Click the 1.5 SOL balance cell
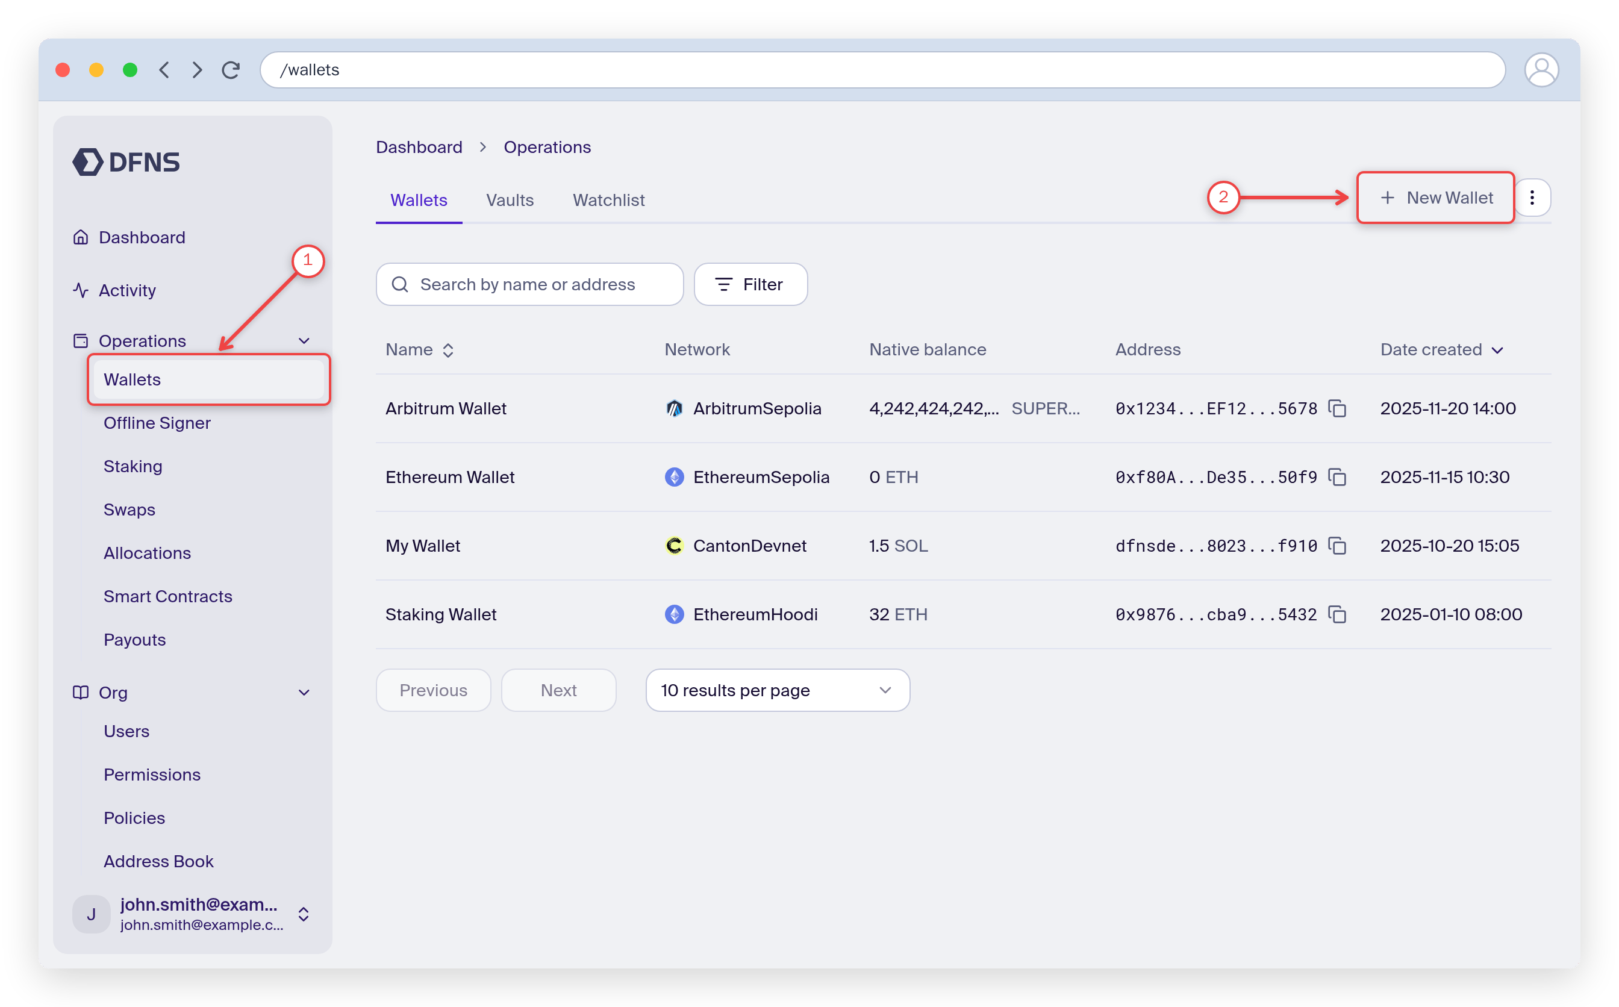 [x=899, y=546]
